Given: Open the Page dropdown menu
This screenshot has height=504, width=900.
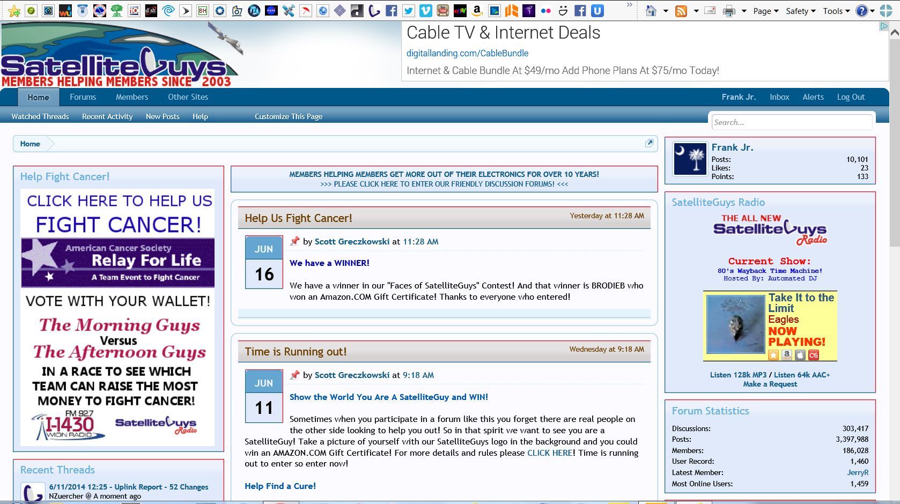Looking at the screenshot, I should (766, 11).
